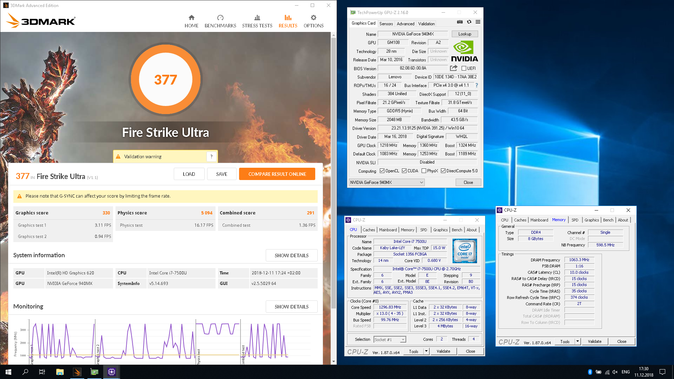Switch to CPU-Z taskbar icon
Image resolution: width=674 pixels, height=379 pixels.
click(112, 372)
